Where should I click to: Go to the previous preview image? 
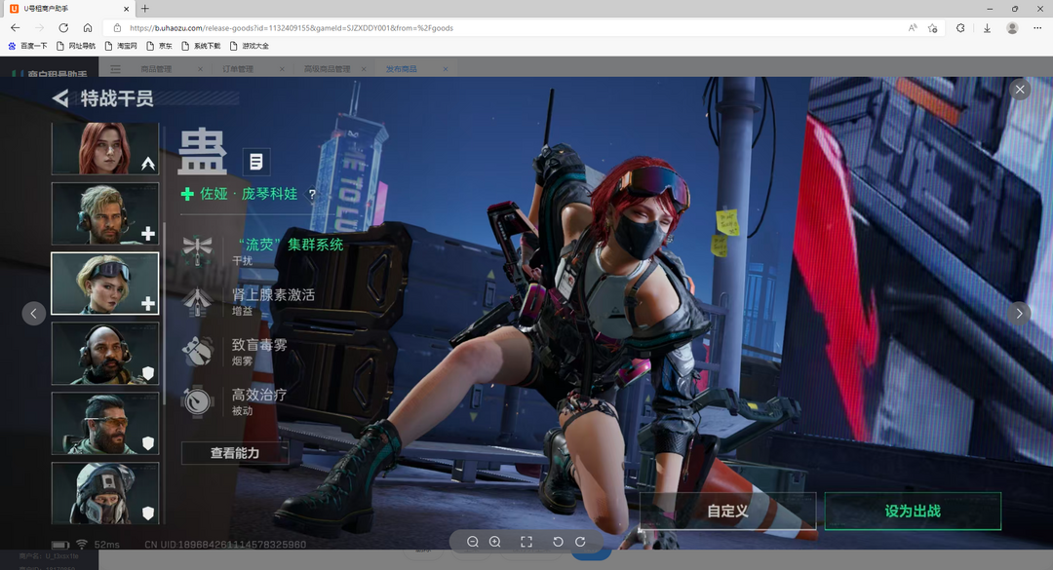click(34, 313)
